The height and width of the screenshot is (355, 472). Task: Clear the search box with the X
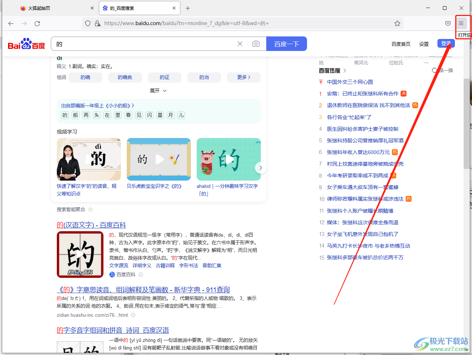click(240, 44)
